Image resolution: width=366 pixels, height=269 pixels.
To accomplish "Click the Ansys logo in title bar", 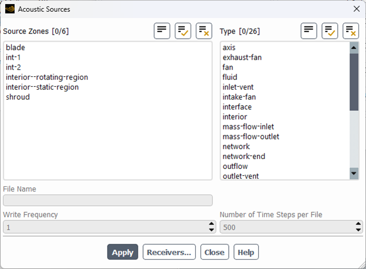I will coord(9,9).
